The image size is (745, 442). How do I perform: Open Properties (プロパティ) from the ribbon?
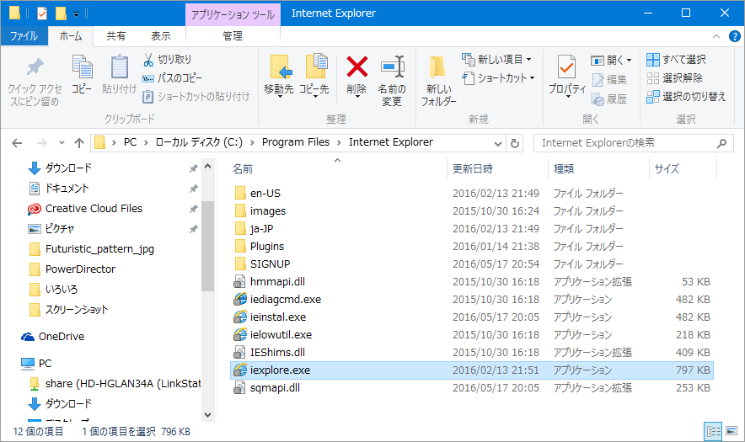pos(567,67)
